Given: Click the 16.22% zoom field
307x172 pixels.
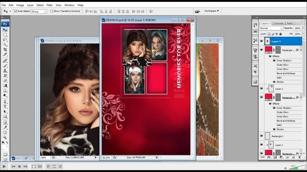Looking at the screenshot, I should [x=106, y=158].
